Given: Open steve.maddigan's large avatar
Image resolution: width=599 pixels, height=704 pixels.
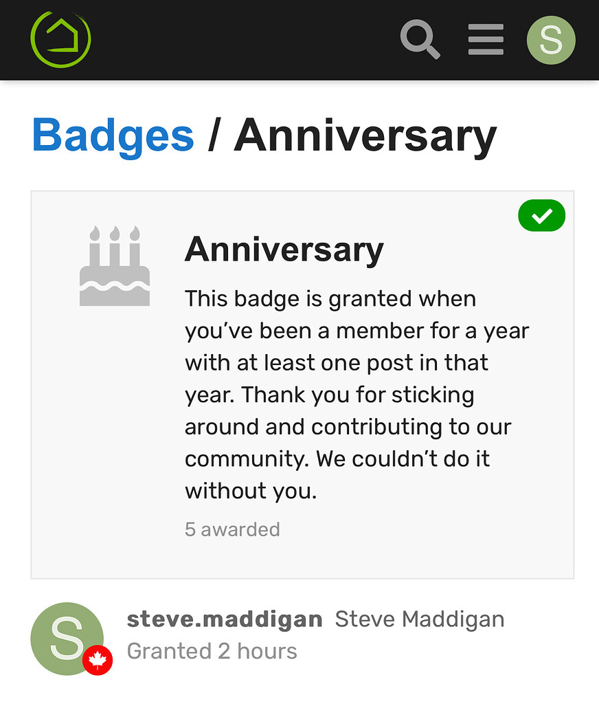Looking at the screenshot, I should click(x=67, y=639).
